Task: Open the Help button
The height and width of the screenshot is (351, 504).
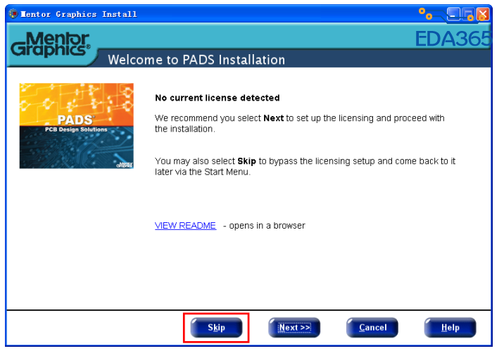Action: tap(450, 328)
